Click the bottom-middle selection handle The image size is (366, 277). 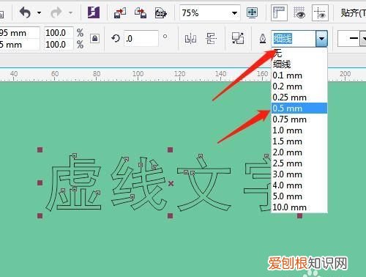point(171,215)
